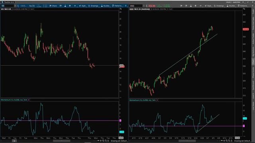Open Drawing set: Default under VIX chart
The width and height of the screenshot is (255, 143).
[x=119, y=141]
